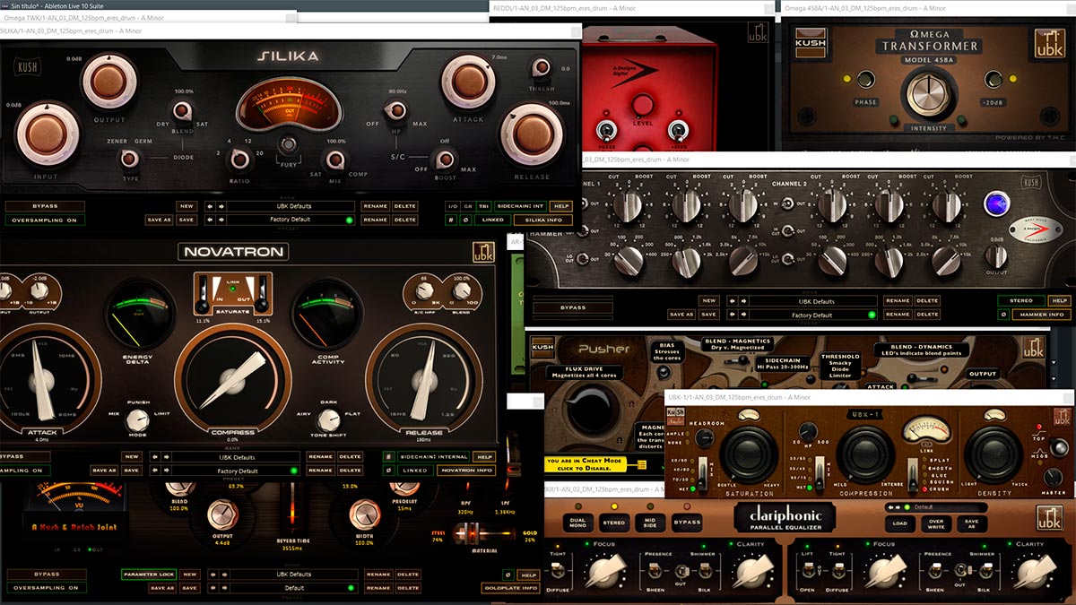This screenshot has width=1076, height=605.
Task: Open UBK Defaults bank list in Novatron
Action: click(238, 456)
